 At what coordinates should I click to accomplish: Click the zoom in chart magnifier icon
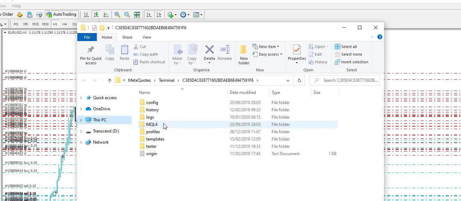117,15
